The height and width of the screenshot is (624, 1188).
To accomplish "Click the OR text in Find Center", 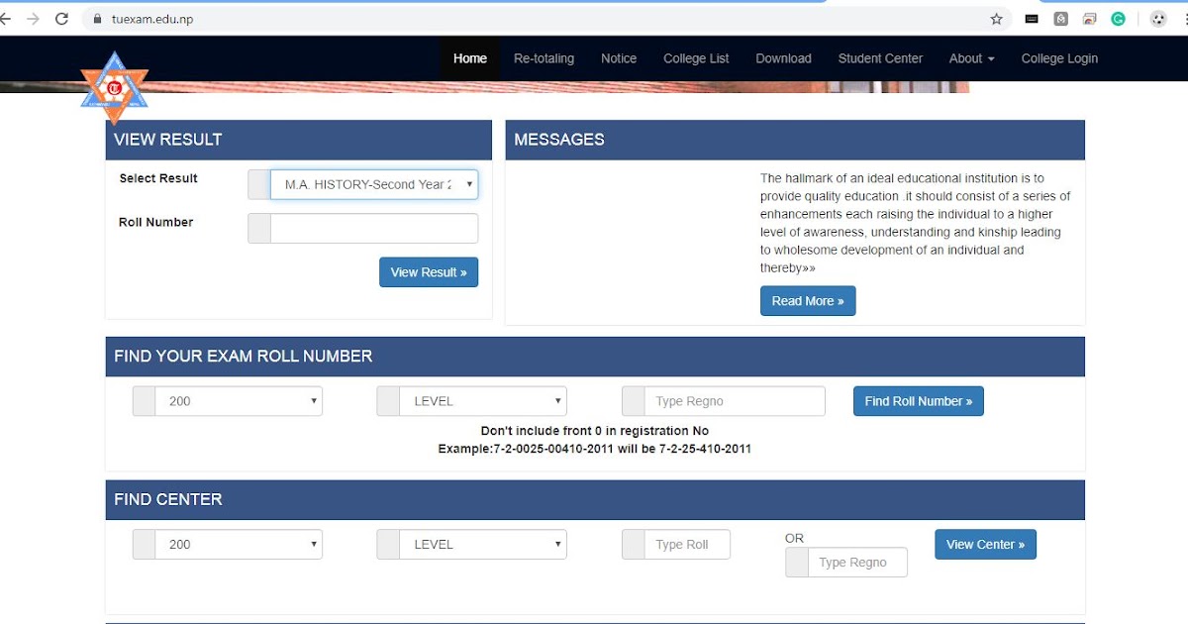I will point(794,538).
